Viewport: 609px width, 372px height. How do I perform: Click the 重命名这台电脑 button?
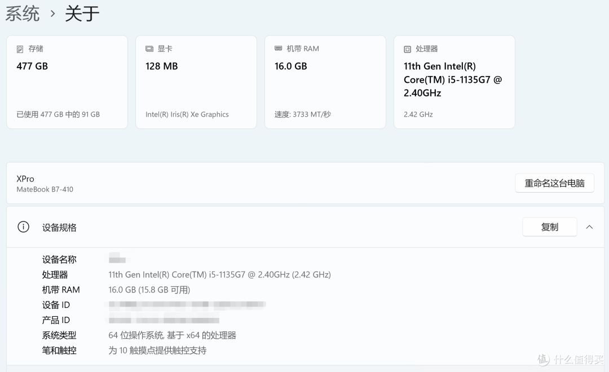554,183
